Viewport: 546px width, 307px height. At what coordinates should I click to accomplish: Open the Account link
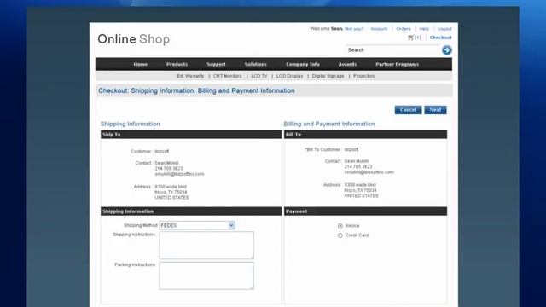pos(379,29)
